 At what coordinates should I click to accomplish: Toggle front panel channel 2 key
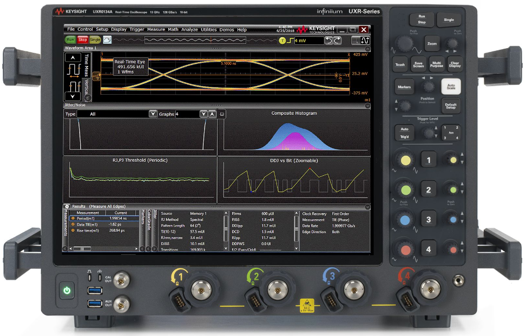tap(429, 190)
